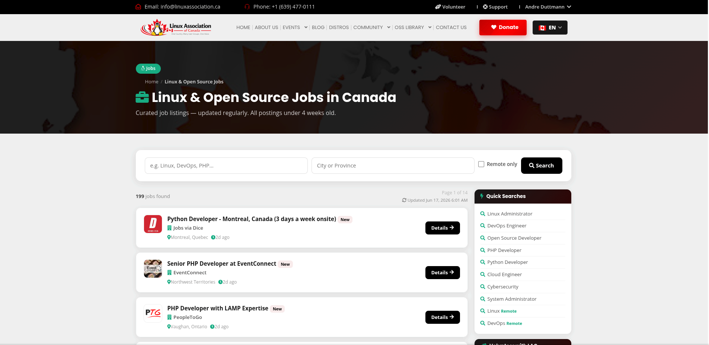
Task: Enable the Remote only checkbox
Action: pos(481,164)
